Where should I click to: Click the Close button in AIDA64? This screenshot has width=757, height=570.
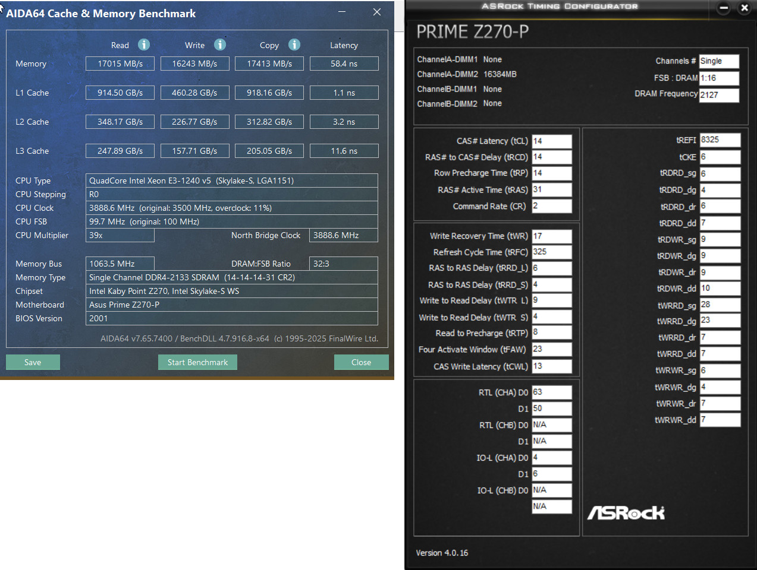pos(361,362)
